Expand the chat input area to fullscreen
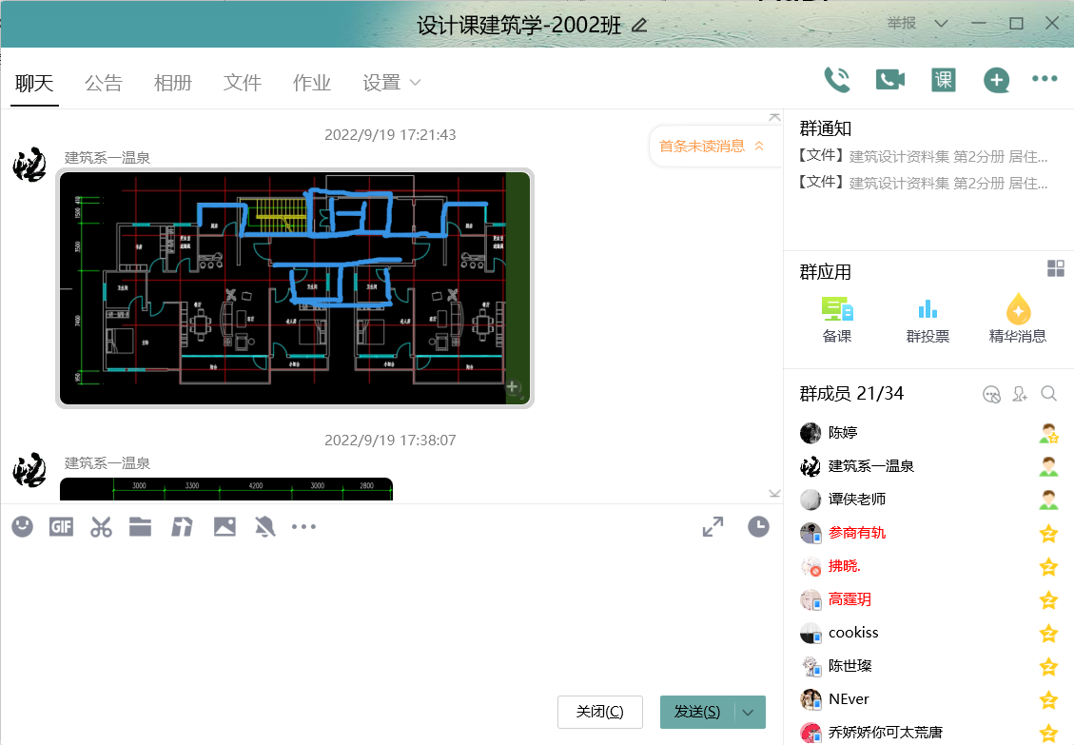The image size is (1074, 745). tap(713, 526)
